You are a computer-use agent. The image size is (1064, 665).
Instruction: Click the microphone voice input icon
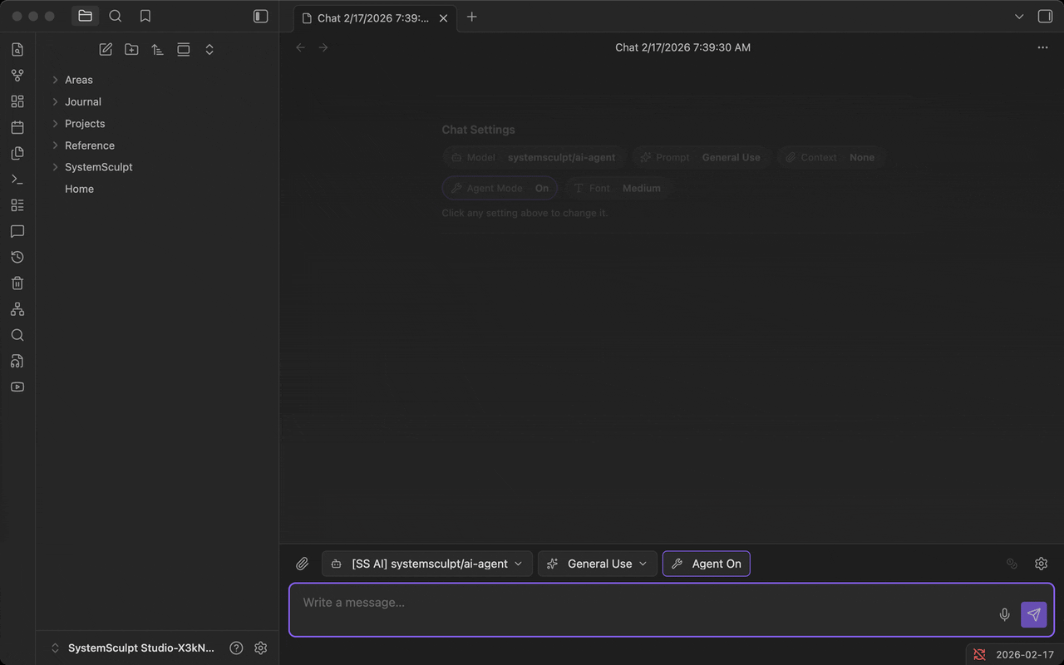pyautogui.click(x=1004, y=614)
